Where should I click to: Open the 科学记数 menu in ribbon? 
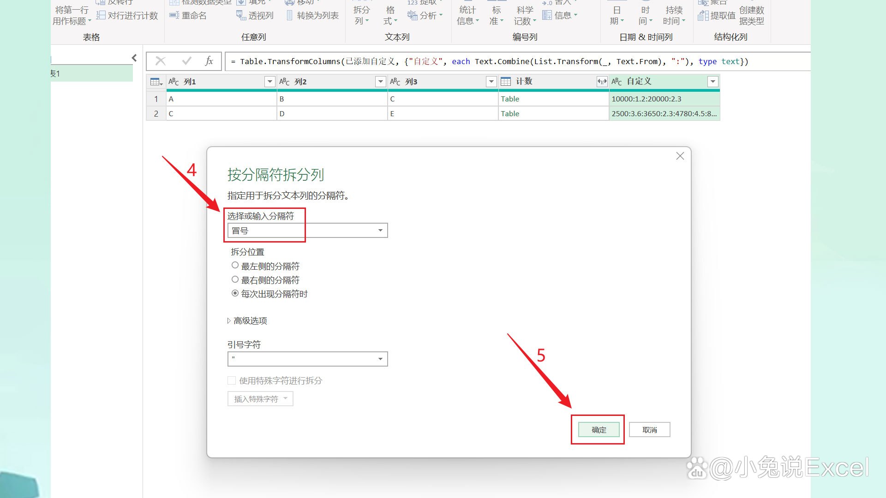click(x=525, y=16)
